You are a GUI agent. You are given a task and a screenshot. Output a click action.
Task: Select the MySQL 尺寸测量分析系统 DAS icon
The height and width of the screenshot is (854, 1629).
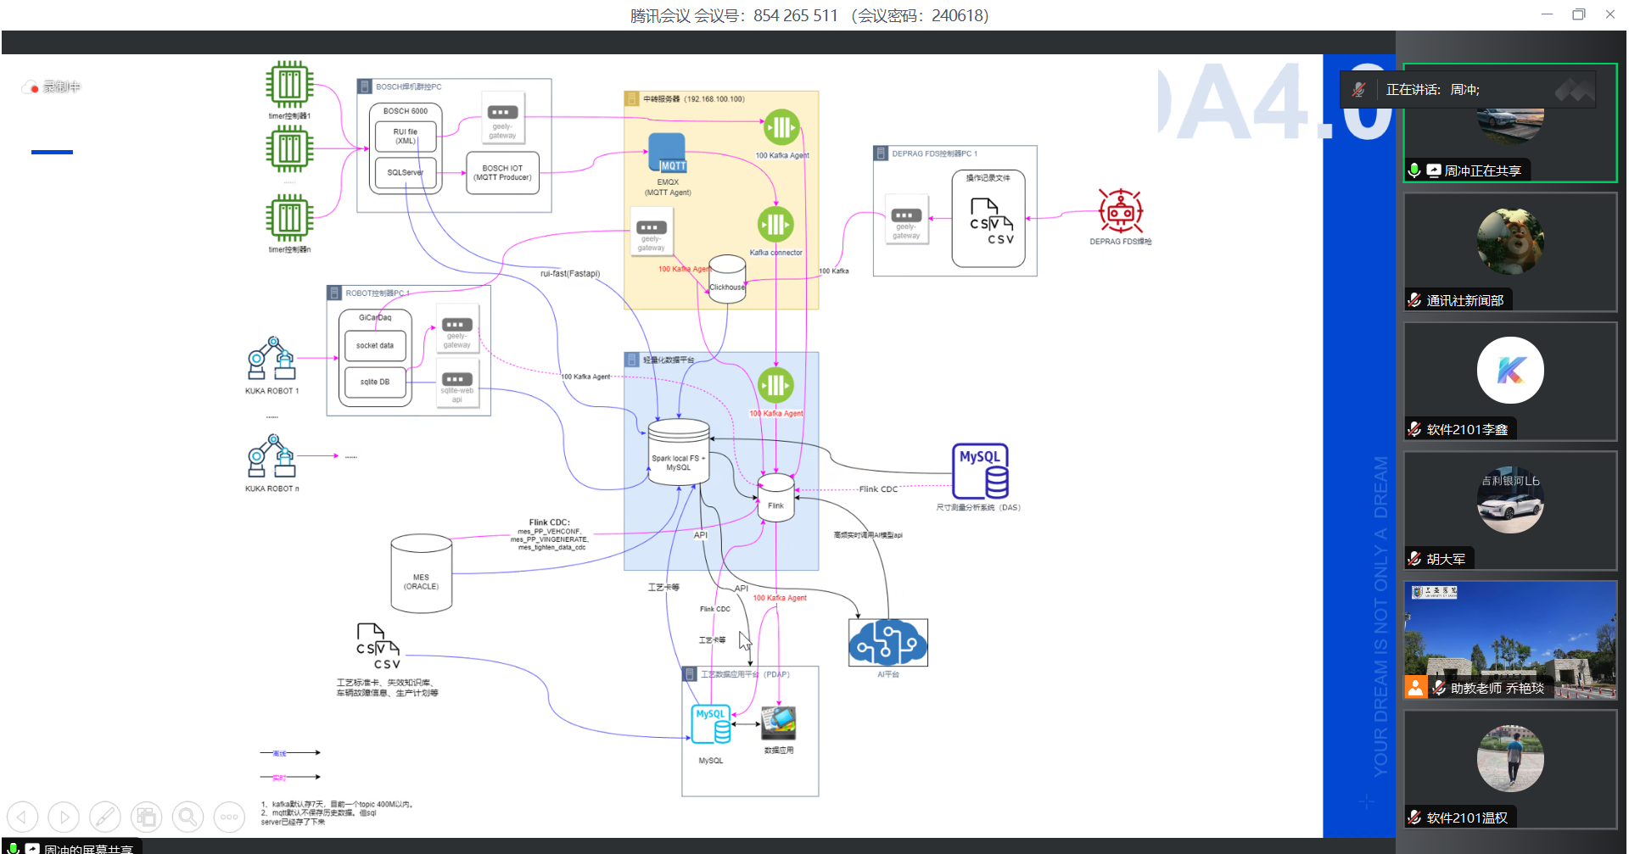980,472
